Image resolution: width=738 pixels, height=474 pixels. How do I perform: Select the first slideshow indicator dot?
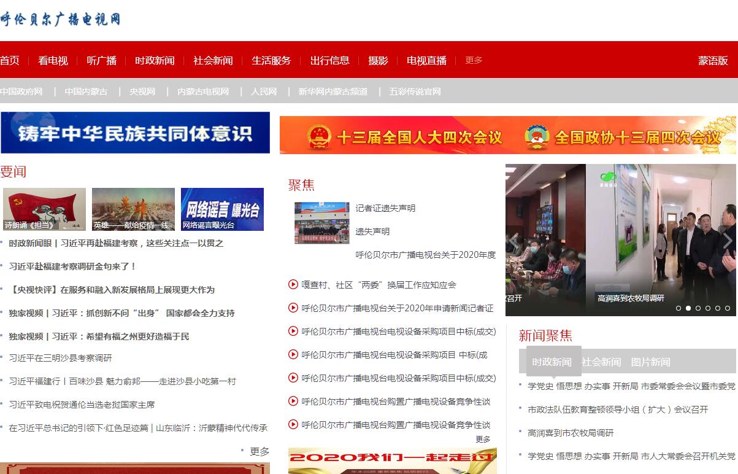pos(678,308)
